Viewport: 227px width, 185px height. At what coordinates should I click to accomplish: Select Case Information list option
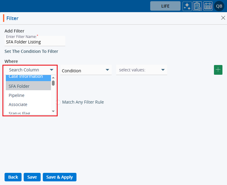click(x=28, y=77)
